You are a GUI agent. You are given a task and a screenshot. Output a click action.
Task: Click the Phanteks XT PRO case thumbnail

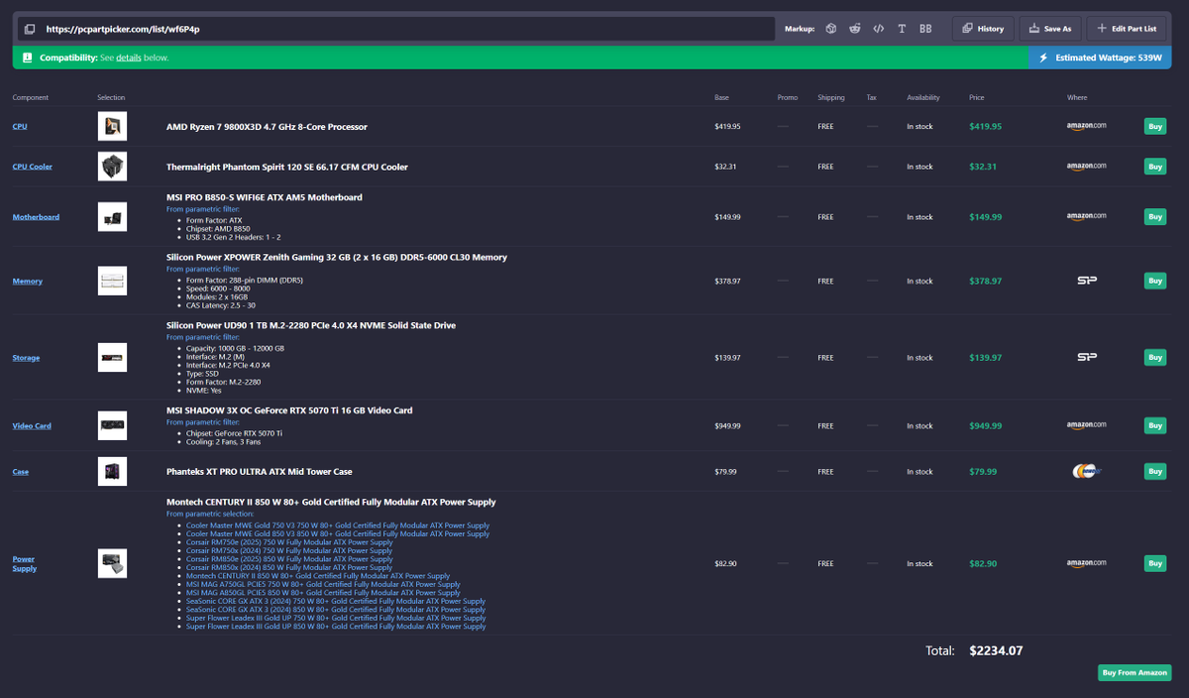coord(112,472)
